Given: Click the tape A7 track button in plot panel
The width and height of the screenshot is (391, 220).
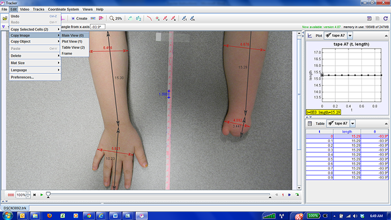Looking at the screenshot, I should [335, 35].
